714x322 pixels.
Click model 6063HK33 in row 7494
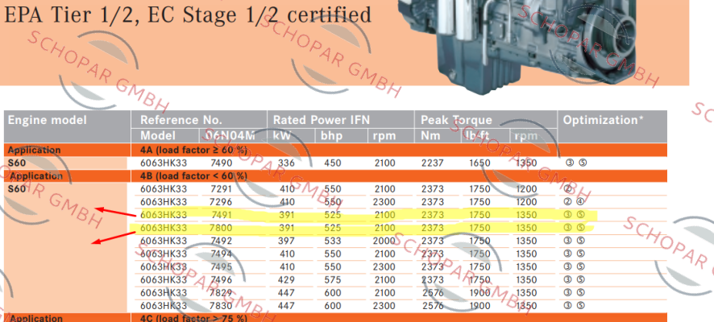tap(164, 254)
